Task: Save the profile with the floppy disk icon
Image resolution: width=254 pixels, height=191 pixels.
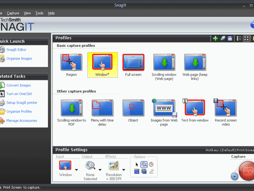Action: (x=230, y=38)
